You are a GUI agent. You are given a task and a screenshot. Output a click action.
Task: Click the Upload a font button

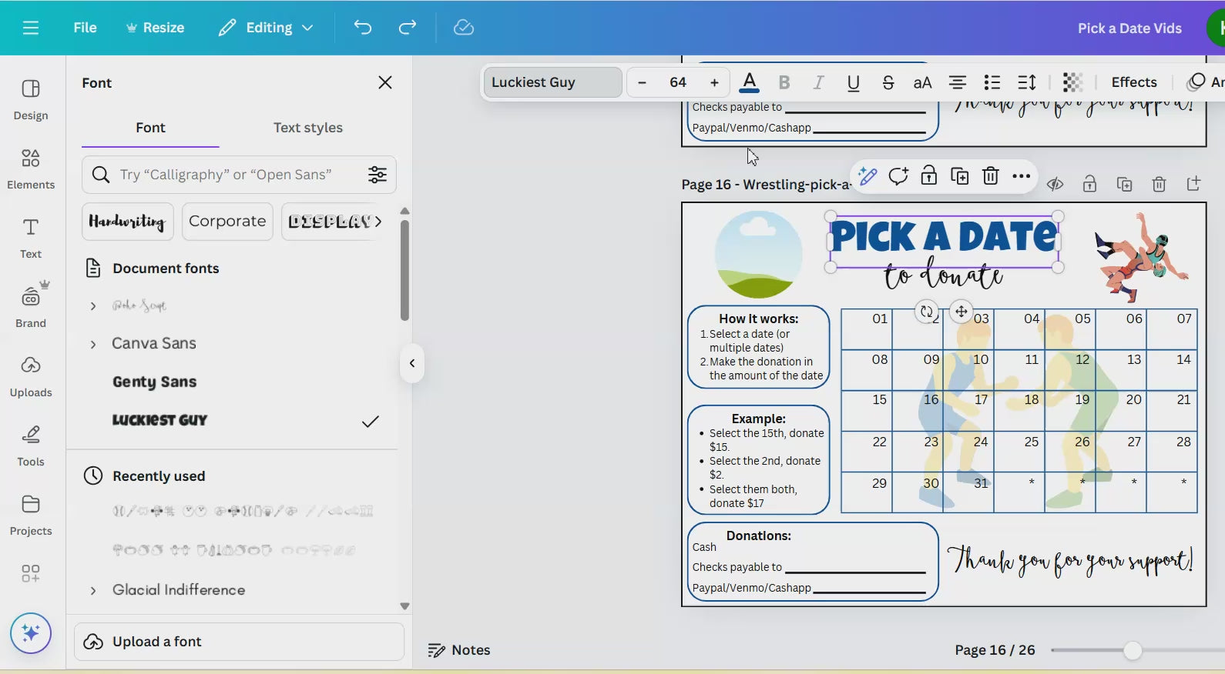239,642
